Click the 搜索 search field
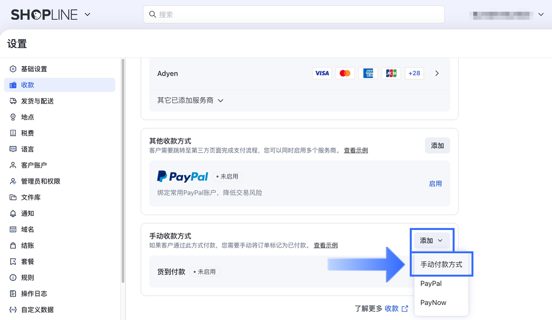This screenshot has width=552, height=320. point(294,14)
